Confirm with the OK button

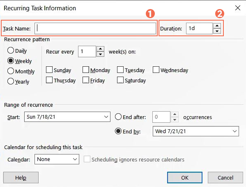[x=185, y=178]
